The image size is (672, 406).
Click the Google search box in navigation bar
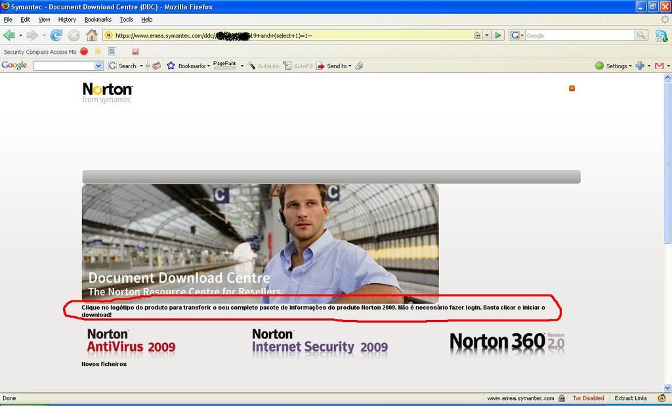579,35
